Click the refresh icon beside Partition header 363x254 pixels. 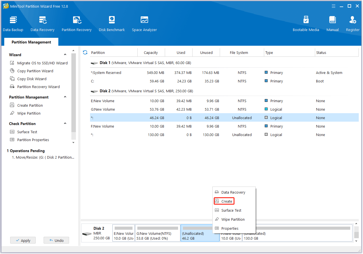85,52
